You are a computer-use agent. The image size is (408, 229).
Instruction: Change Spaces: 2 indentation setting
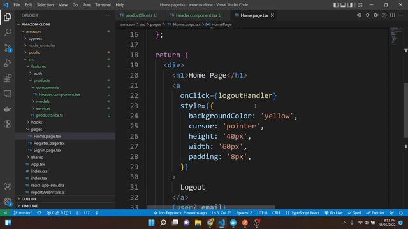pyautogui.click(x=244, y=212)
